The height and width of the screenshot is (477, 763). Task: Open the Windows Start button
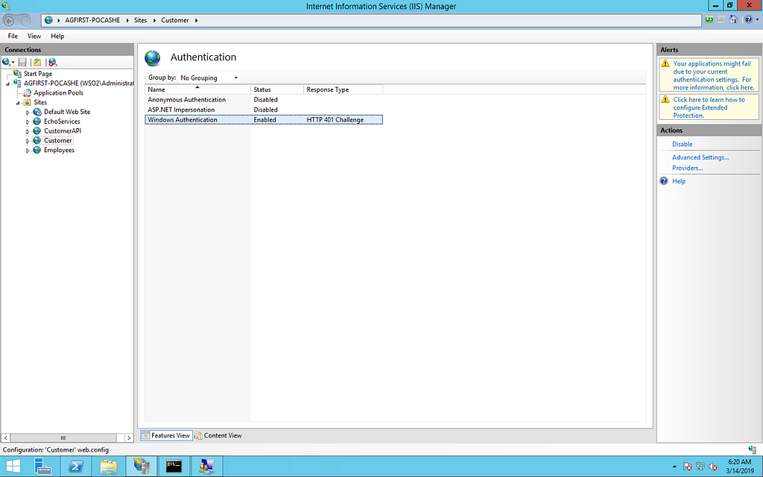(13, 467)
